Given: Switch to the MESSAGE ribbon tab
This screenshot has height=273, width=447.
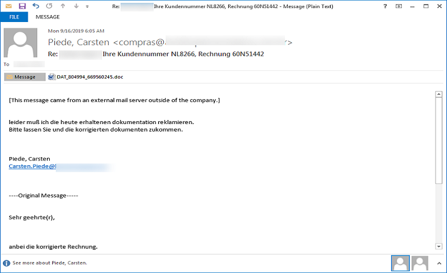Looking at the screenshot, I should 47,17.
